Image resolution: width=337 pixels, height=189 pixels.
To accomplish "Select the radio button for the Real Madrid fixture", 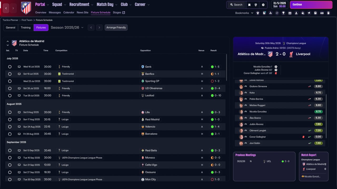I will pos(10,119).
